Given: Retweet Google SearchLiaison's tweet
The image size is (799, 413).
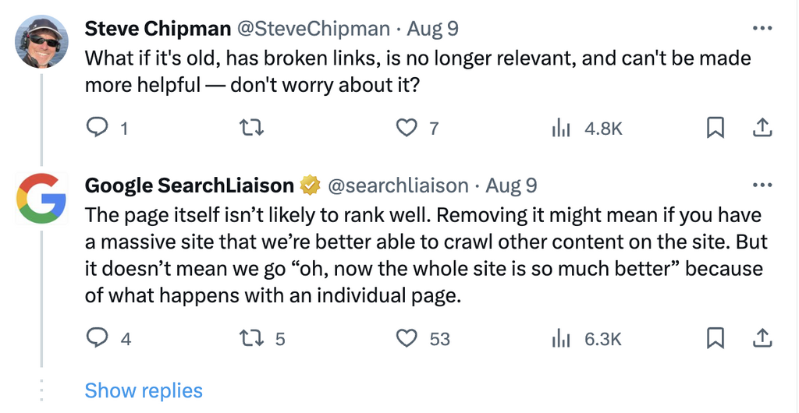Looking at the screenshot, I should click(253, 337).
